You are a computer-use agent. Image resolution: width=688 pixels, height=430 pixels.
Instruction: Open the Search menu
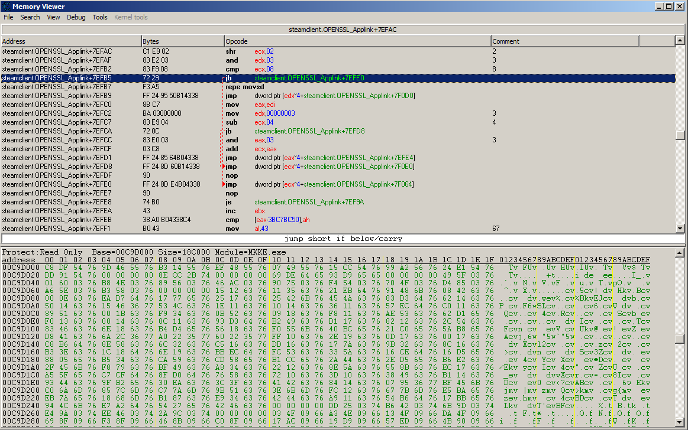(30, 17)
